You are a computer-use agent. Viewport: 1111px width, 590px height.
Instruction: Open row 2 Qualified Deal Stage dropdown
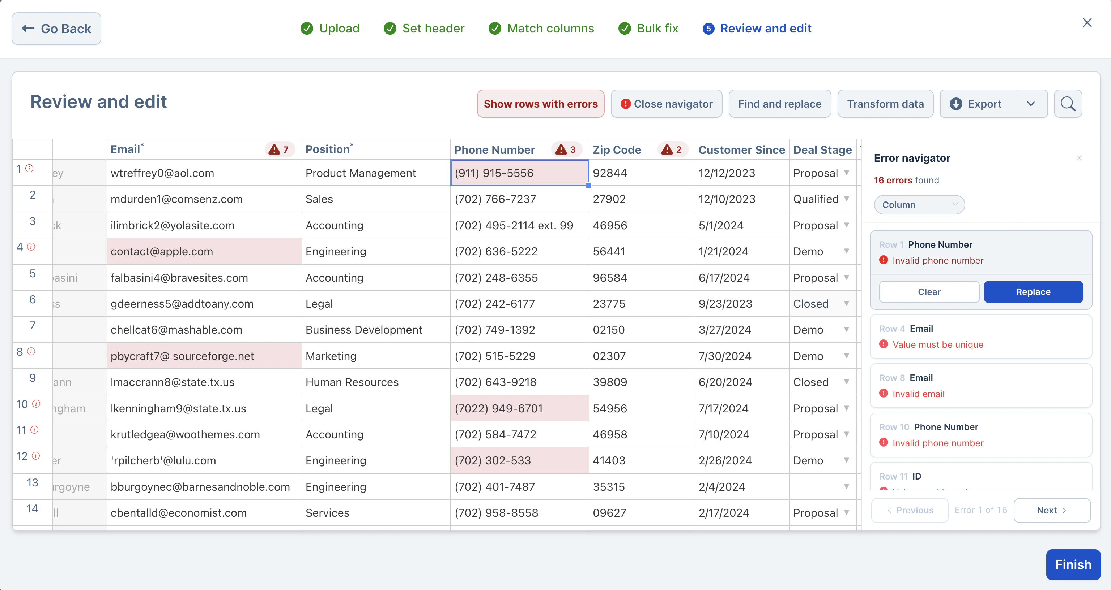click(x=846, y=199)
